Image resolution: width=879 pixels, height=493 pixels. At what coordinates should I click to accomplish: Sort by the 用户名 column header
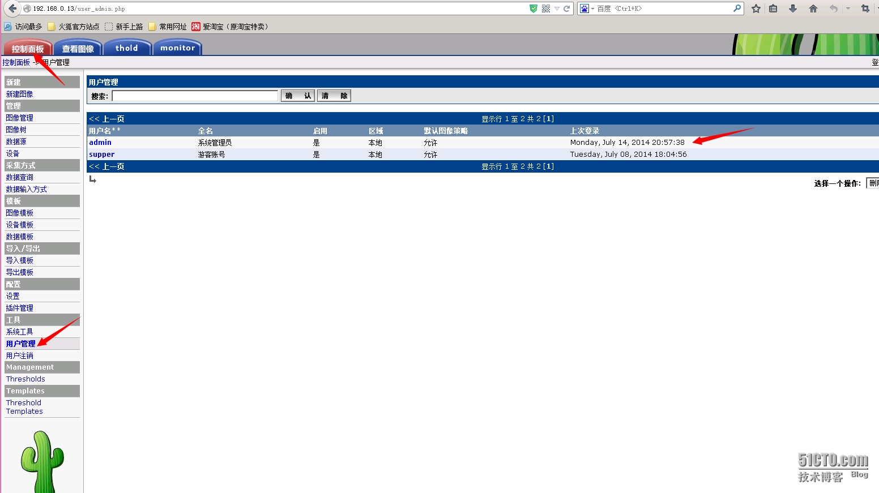105,131
